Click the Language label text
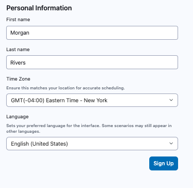 [17, 117]
